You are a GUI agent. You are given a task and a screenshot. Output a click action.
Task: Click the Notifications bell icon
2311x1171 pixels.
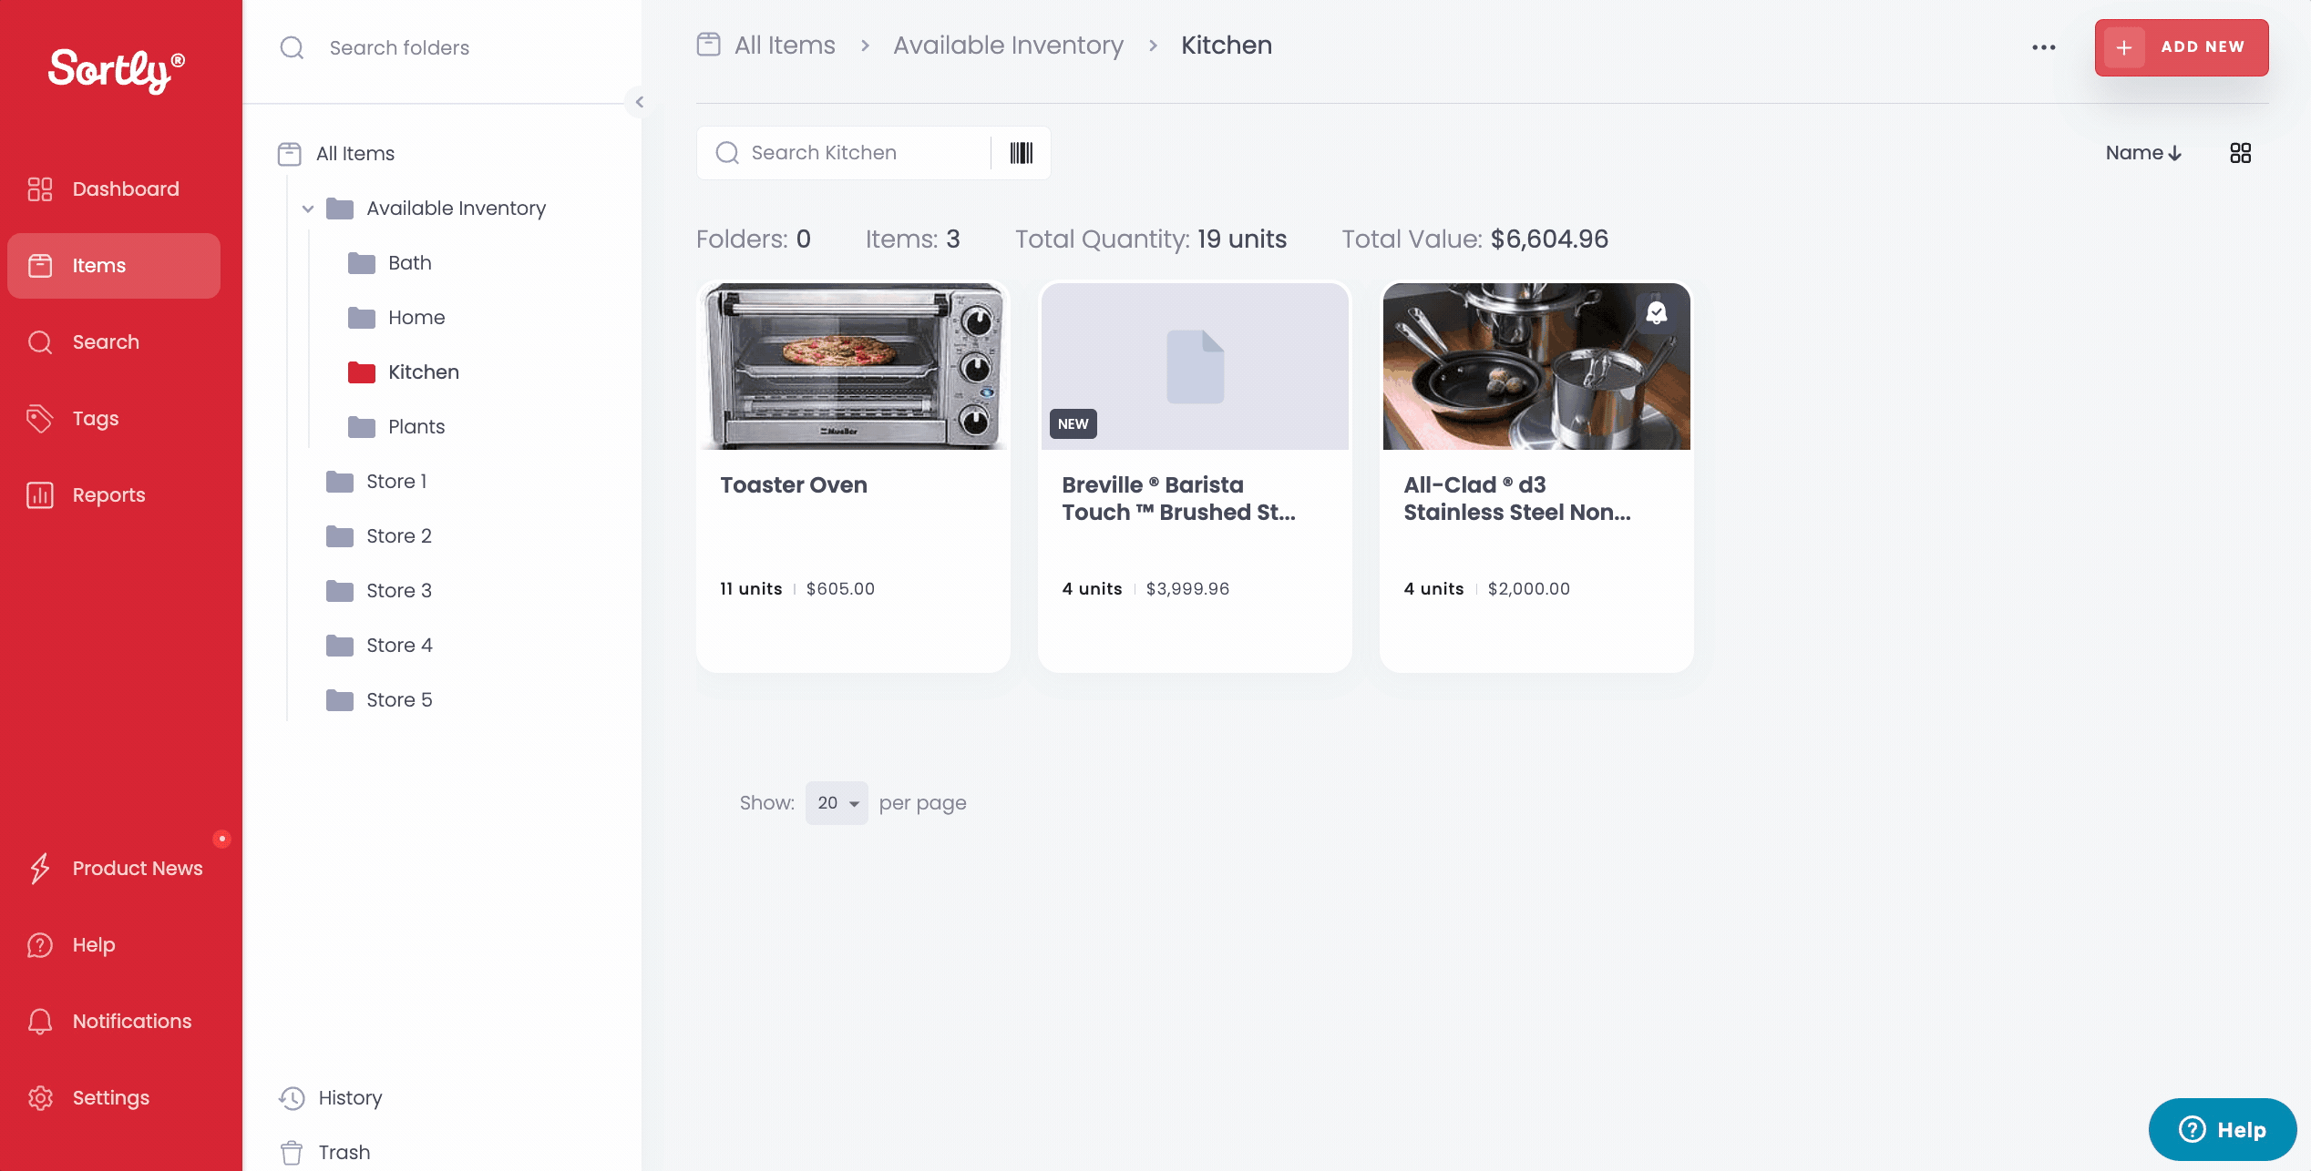(x=40, y=1021)
